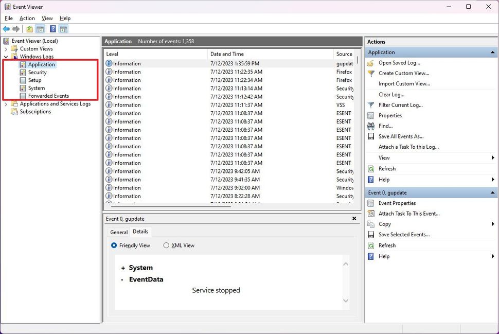Image resolution: width=499 pixels, height=334 pixels.
Task: Open the View menu
Action: (x=47, y=19)
